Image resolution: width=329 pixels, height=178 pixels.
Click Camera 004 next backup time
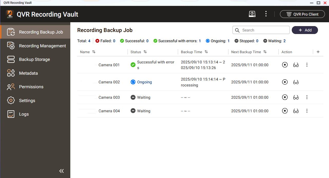(250, 111)
